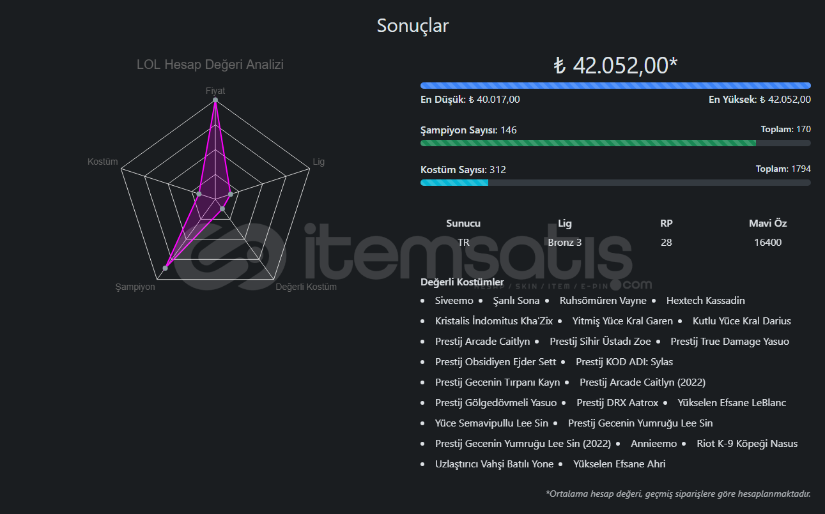Click the LOL Hesap Değeri Analizi chart title
The height and width of the screenshot is (514, 825).
[210, 64]
